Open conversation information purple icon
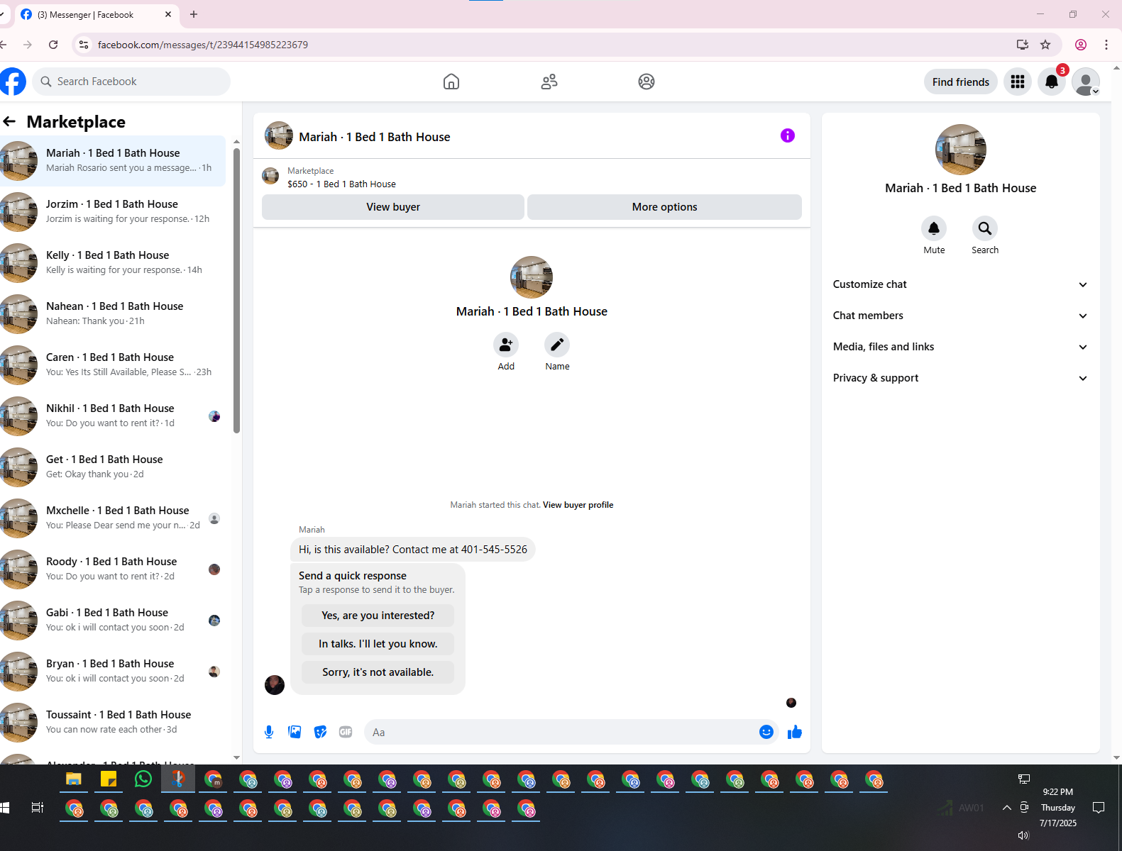1122x851 pixels. (x=788, y=135)
